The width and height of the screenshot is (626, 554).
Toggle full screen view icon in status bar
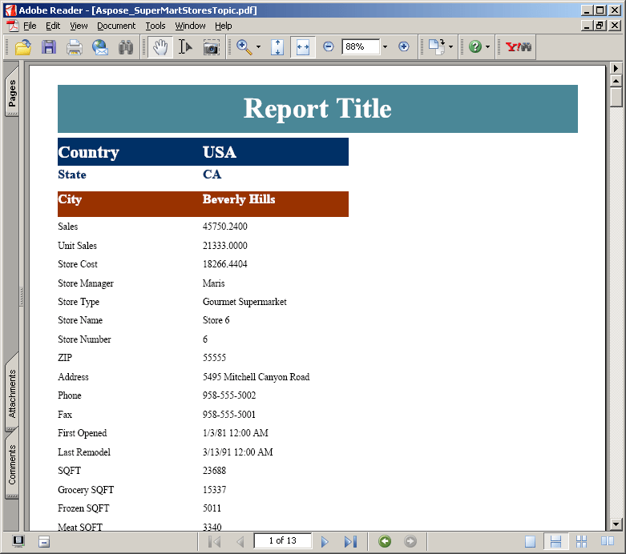(x=18, y=541)
